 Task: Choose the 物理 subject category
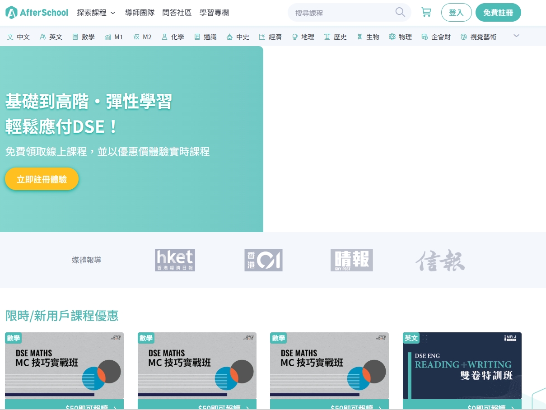click(400, 37)
